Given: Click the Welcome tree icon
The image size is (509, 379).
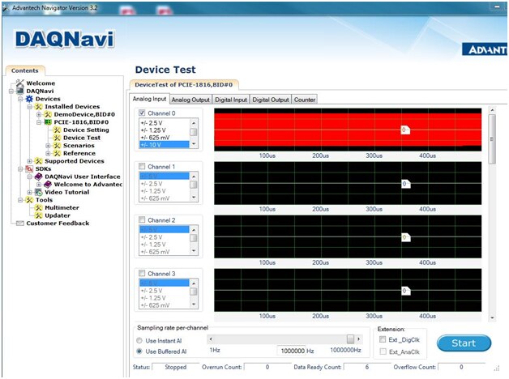Looking at the screenshot, I should pyautogui.click(x=20, y=83).
